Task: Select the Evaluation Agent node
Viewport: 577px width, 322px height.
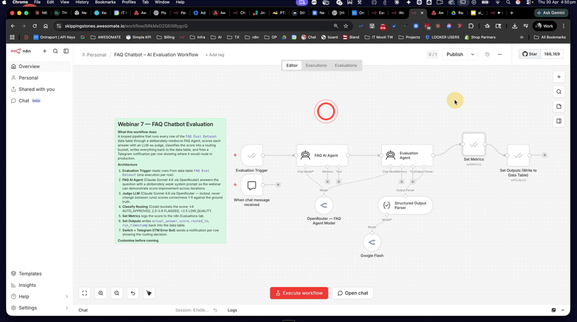Action: click(x=407, y=155)
